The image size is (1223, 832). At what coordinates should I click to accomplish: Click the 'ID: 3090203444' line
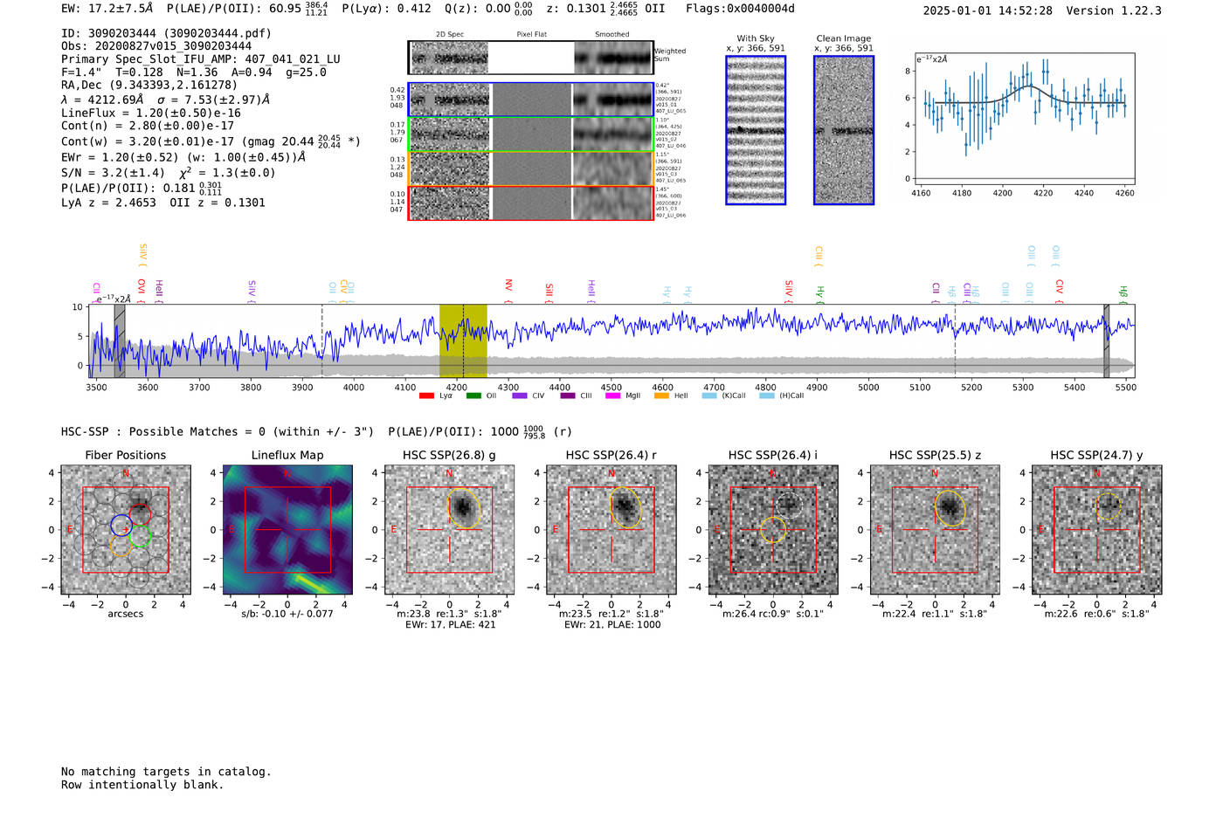tap(166, 33)
